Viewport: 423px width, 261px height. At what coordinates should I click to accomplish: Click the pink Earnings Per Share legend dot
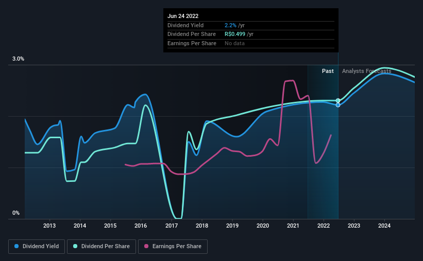(x=146, y=246)
